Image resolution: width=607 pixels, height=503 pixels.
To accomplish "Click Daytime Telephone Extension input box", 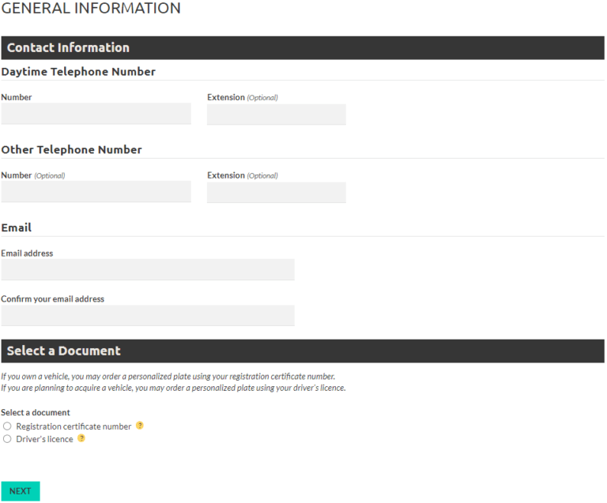I will [276, 114].
